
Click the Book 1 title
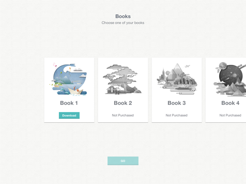pos(69,103)
